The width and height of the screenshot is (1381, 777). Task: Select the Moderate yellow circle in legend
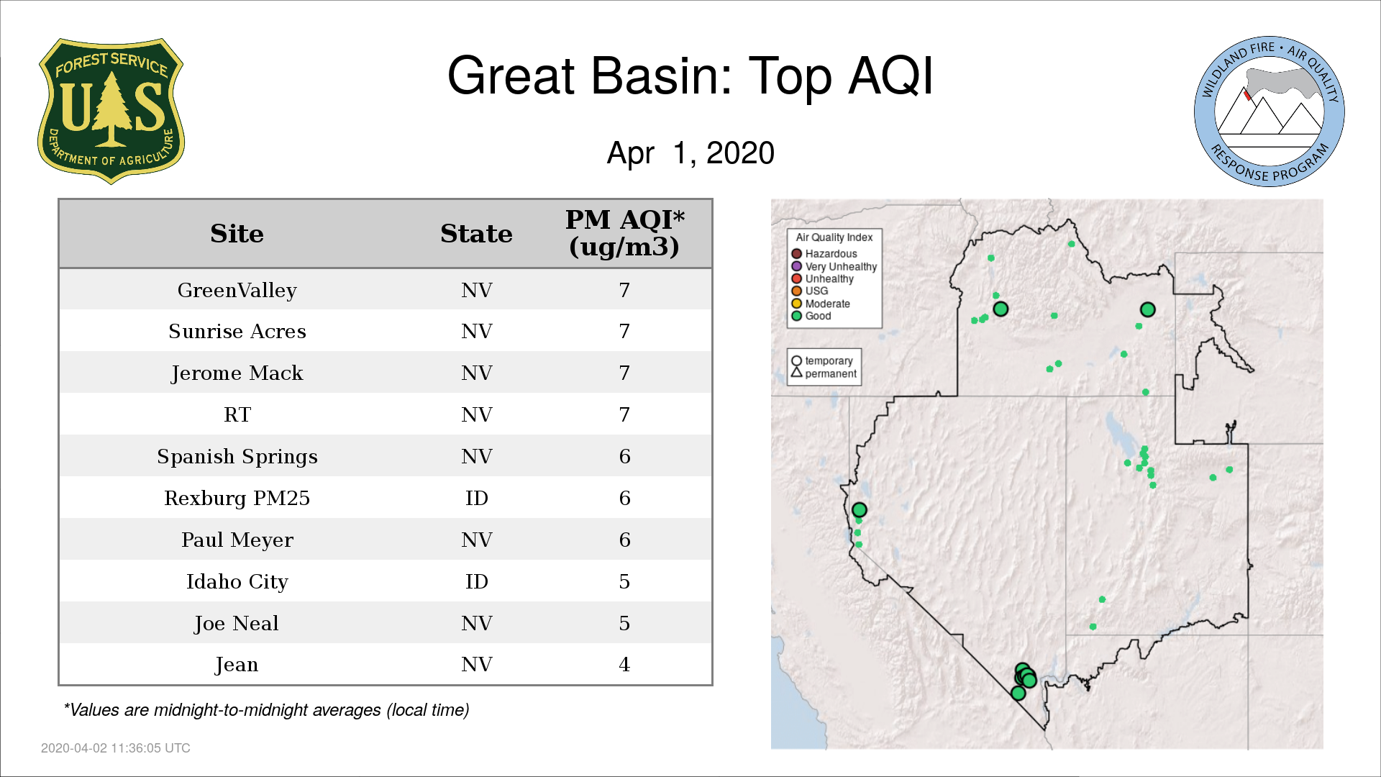[796, 304]
